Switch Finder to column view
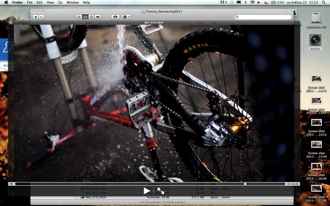Screen dimensions: 330x206 click(x=91, y=17)
